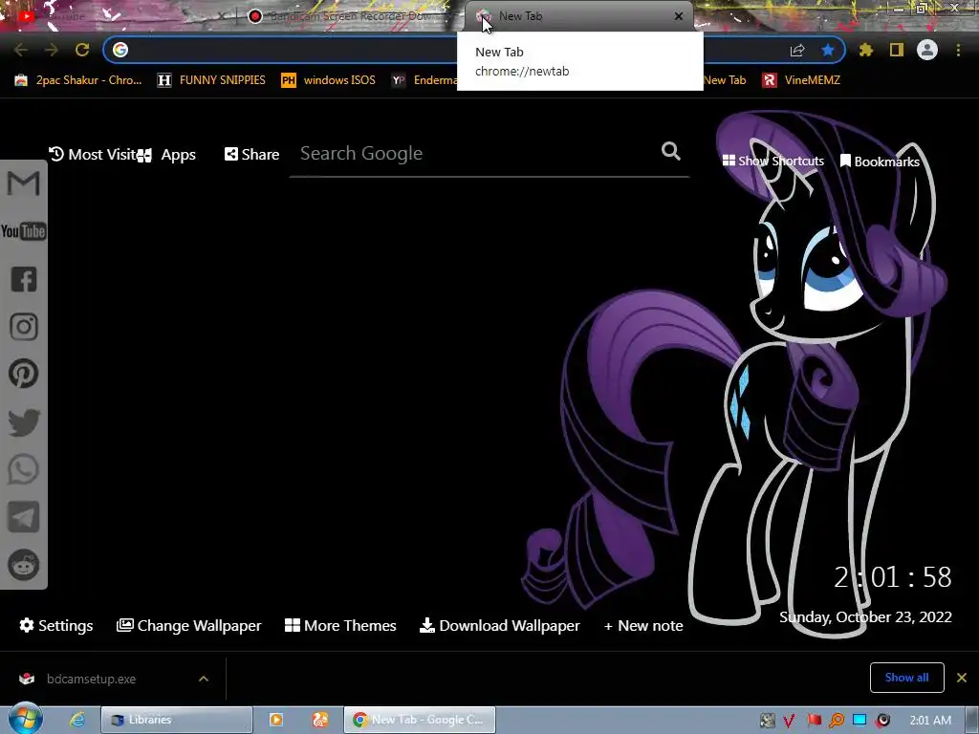
Task: Click Show all downloads
Action: pos(906,678)
